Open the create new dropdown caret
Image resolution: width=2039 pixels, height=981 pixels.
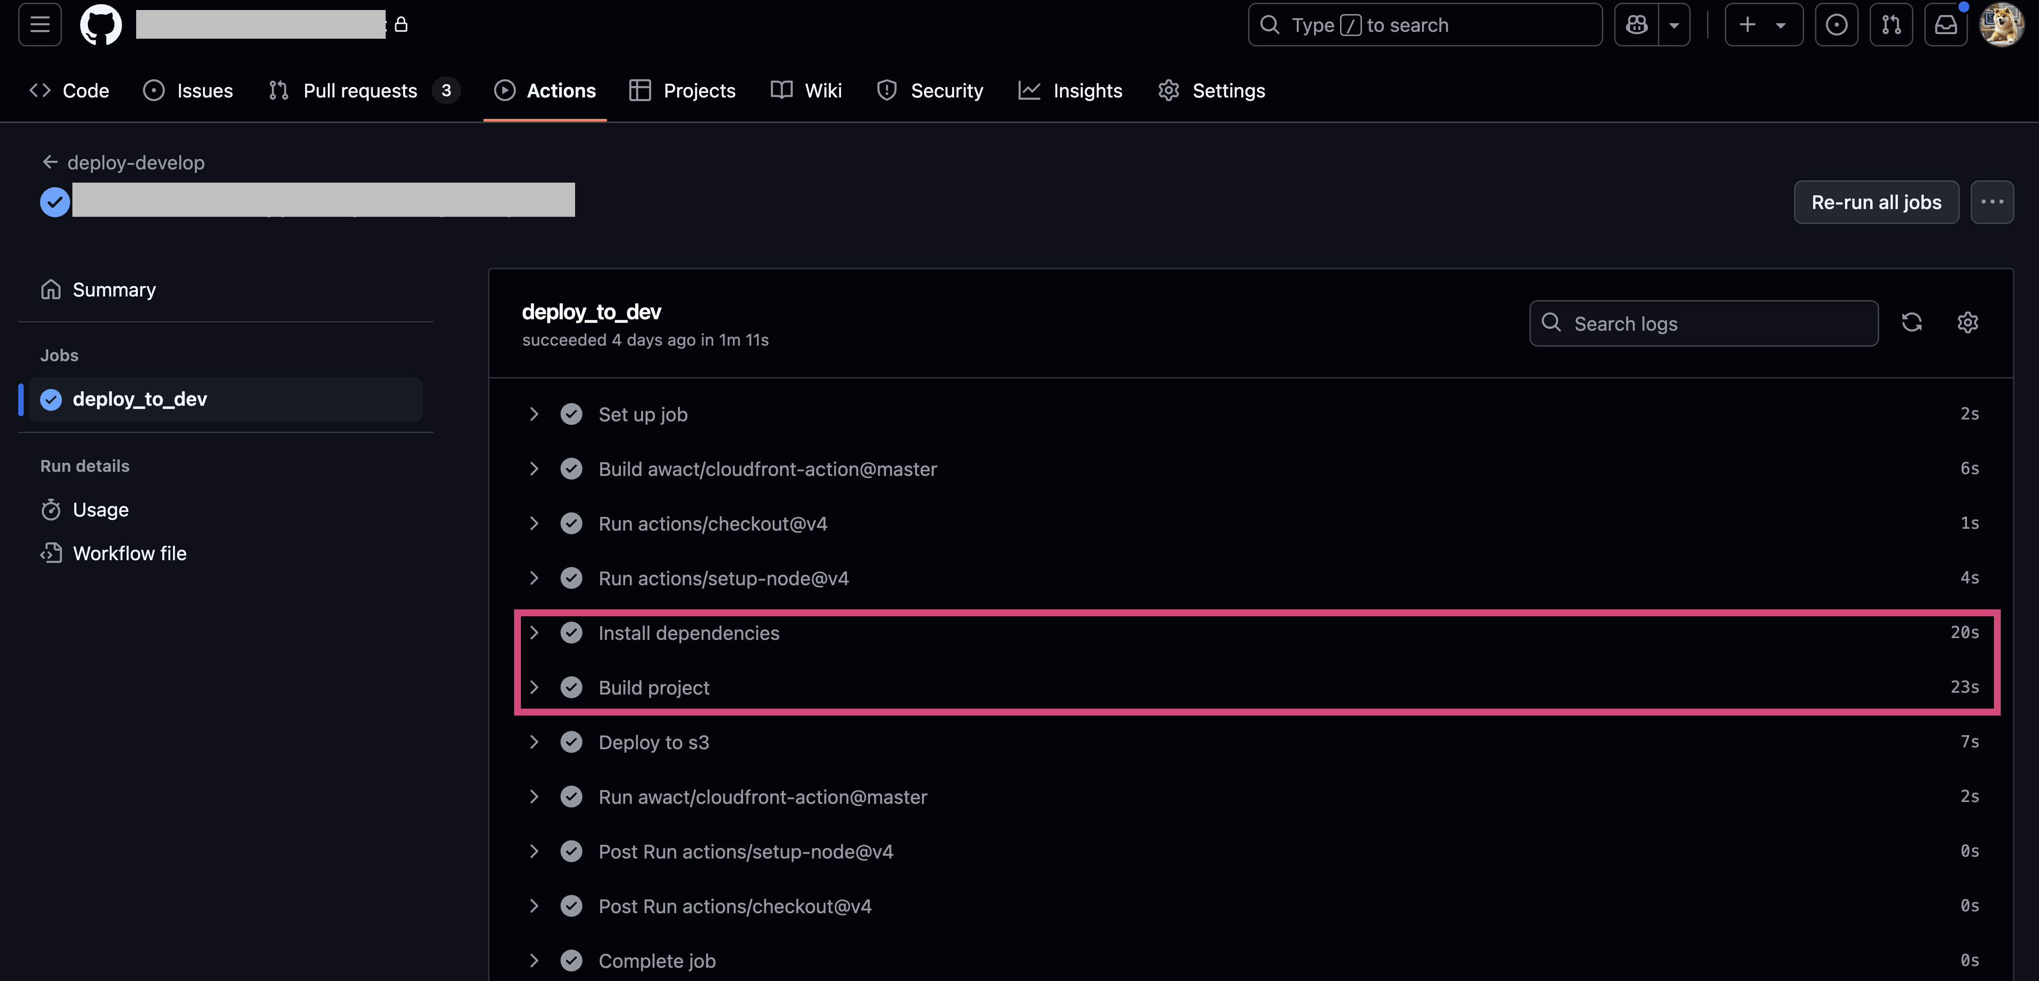(x=1781, y=25)
